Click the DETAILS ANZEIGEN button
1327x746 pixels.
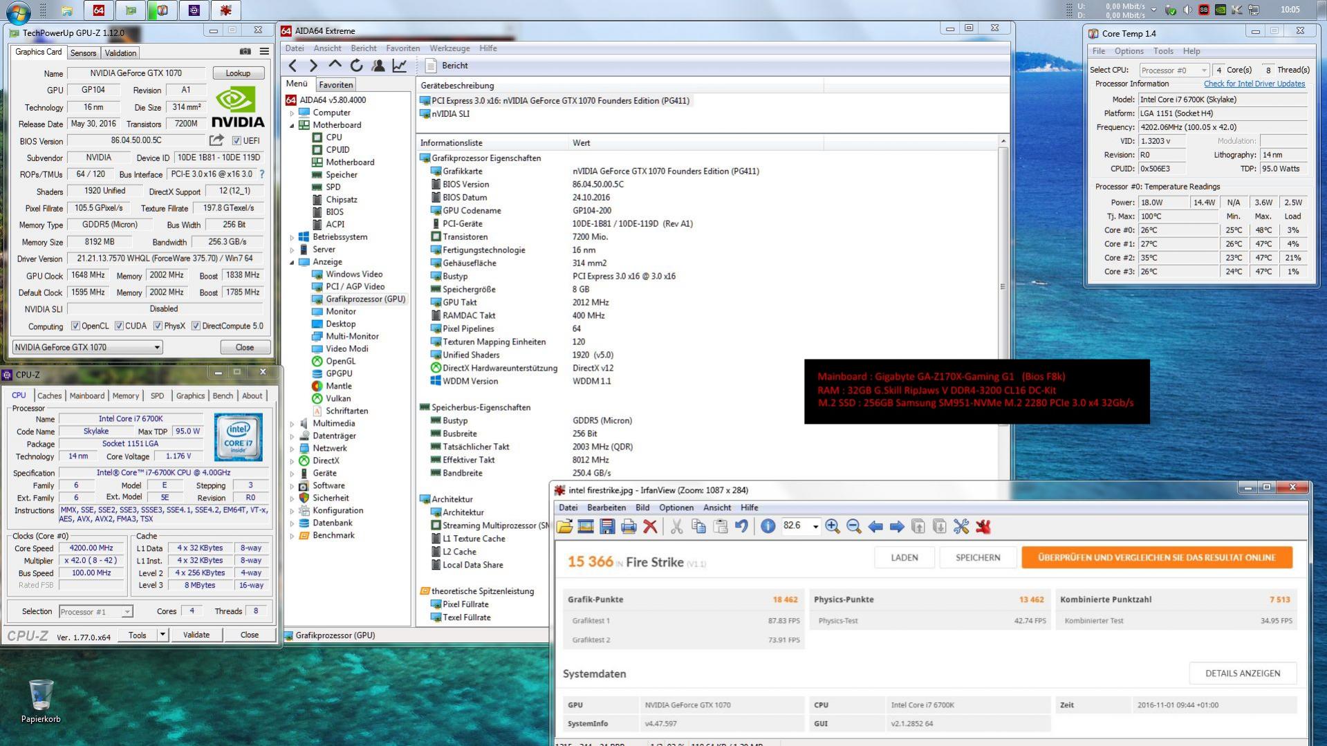pyautogui.click(x=1243, y=673)
